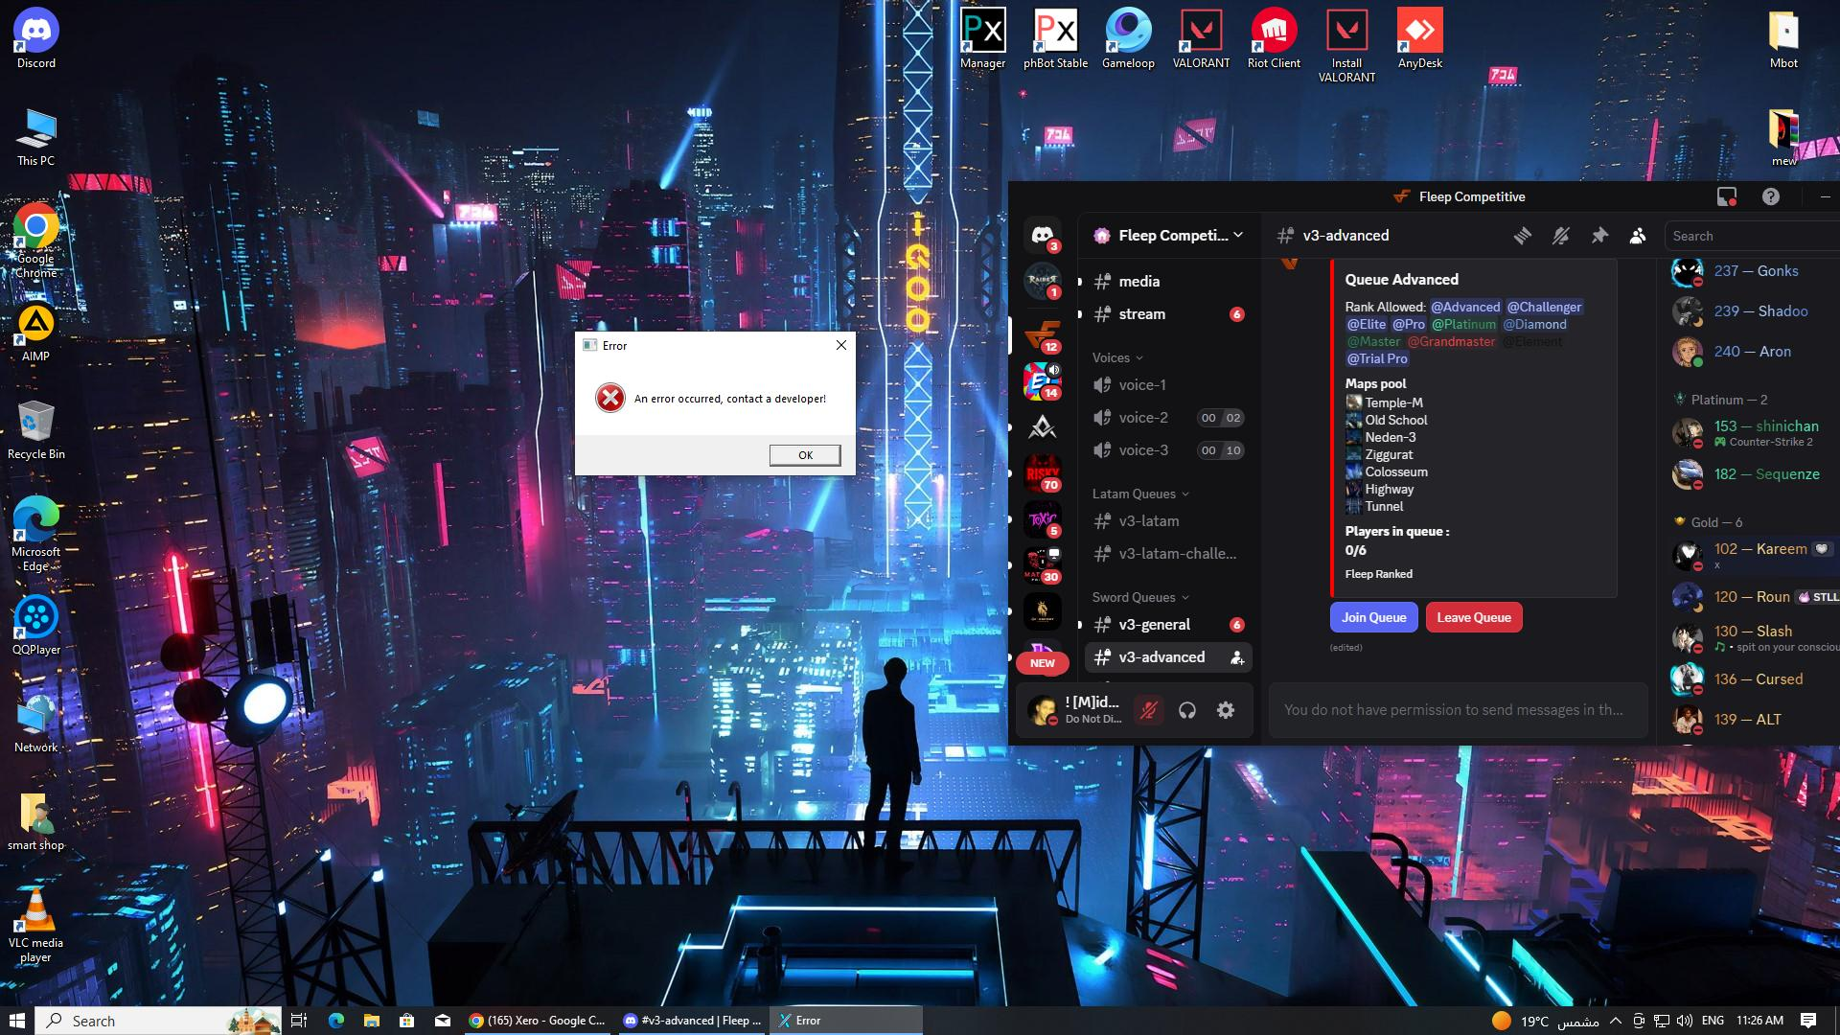Toggle the member list visibility

[x=1638, y=236]
